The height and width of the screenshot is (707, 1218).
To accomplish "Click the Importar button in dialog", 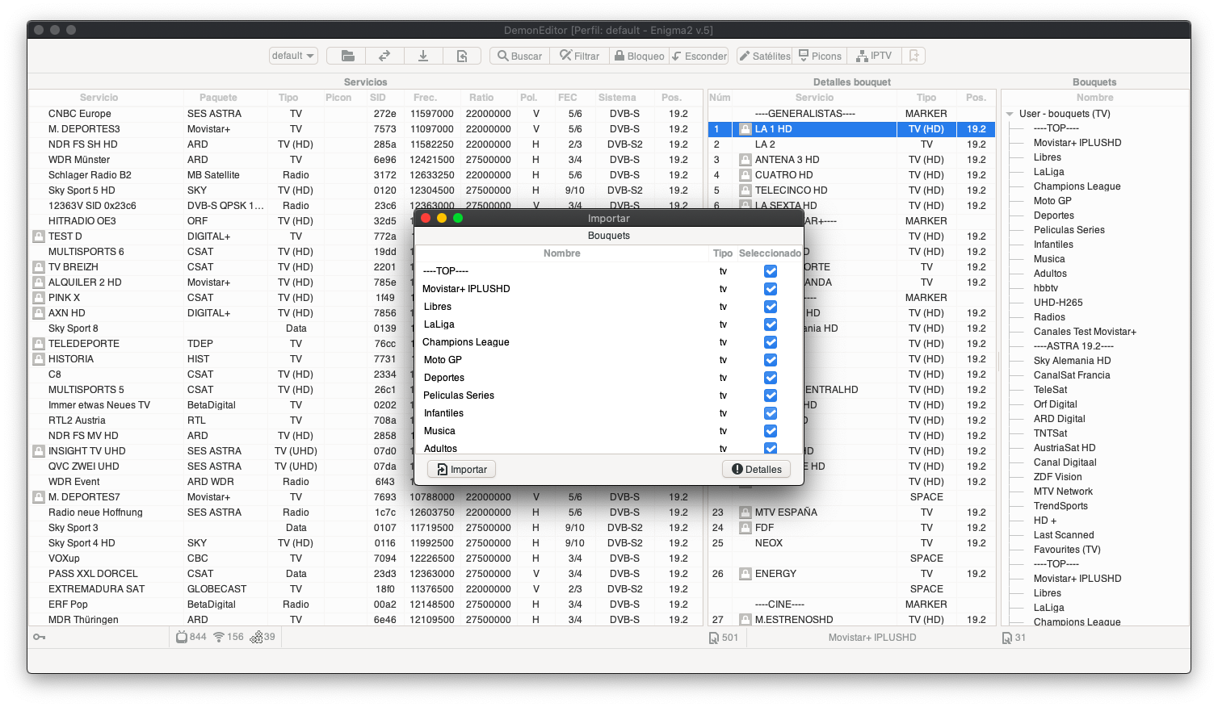I will click(x=462, y=469).
